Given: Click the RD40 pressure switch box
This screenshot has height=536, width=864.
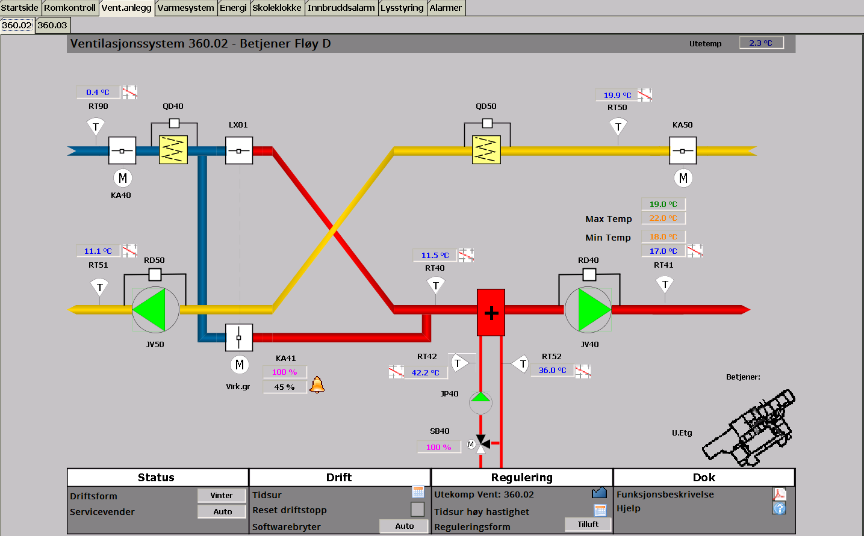Looking at the screenshot, I should [x=589, y=275].
